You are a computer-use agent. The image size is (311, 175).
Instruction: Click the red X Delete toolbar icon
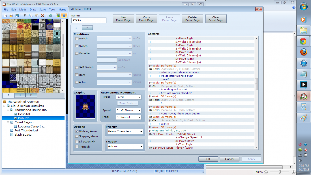coord(43,16)
